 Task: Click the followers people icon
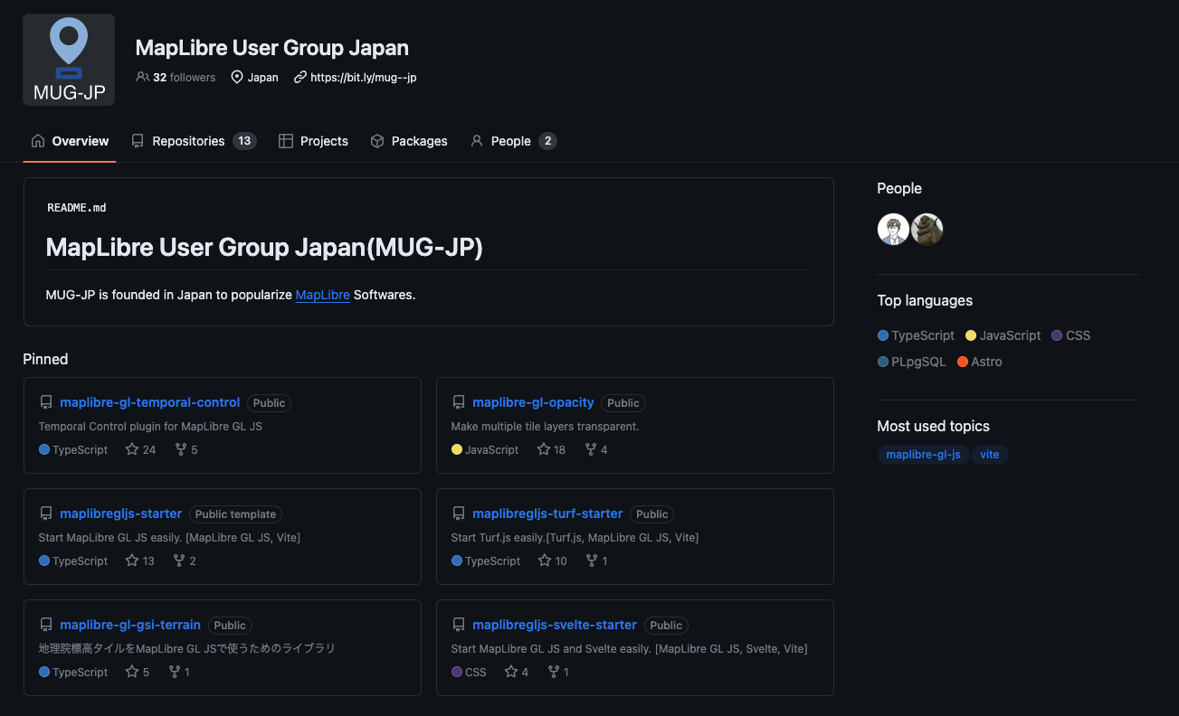(142, 77)
